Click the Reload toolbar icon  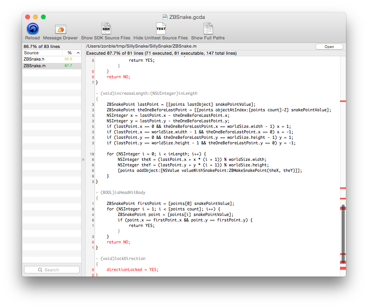32,29
